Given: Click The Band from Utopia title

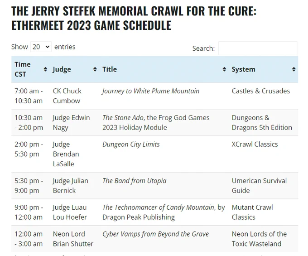Looking at the screenshot, I should [x=135, y=181].
